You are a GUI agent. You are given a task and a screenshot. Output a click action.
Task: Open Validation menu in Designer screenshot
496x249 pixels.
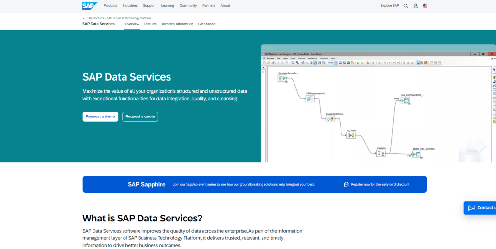[312, 59]
